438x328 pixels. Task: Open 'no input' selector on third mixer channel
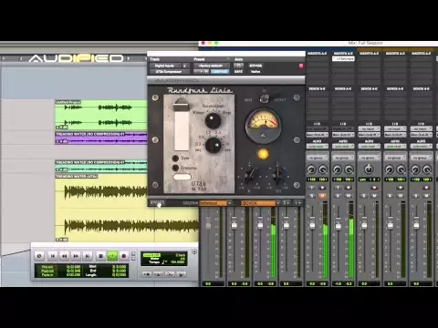pos(369,128)
